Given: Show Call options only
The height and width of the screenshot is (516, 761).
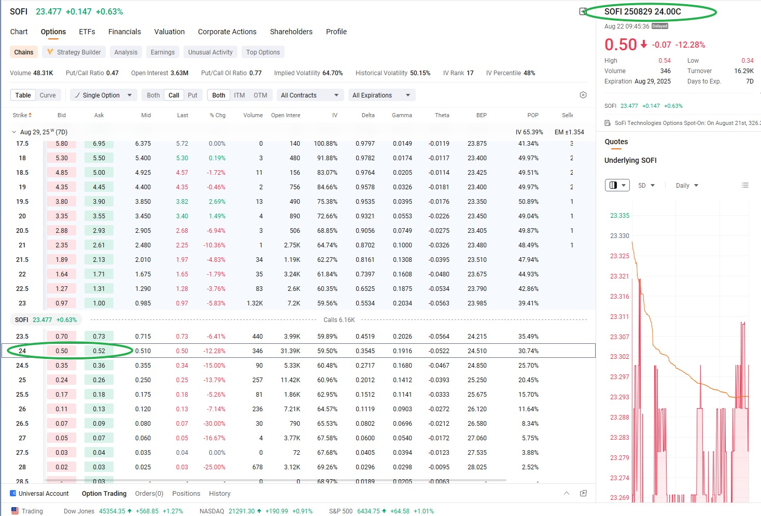Looking at the screenshot, I should [174, 95].
